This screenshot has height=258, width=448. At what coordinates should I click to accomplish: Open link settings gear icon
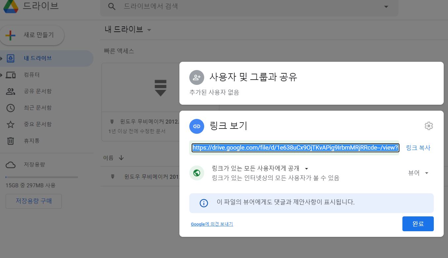point(429,126)
